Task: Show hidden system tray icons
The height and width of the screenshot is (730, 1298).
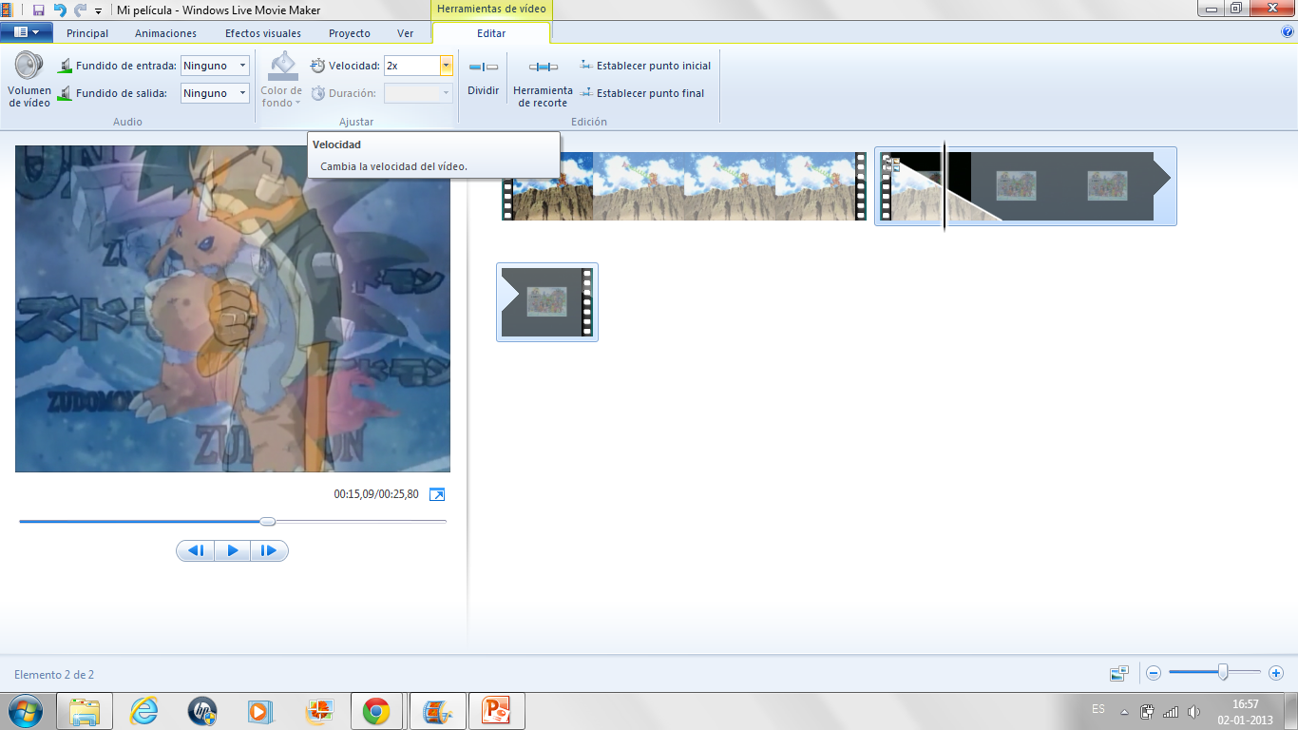Action: 1124,711
